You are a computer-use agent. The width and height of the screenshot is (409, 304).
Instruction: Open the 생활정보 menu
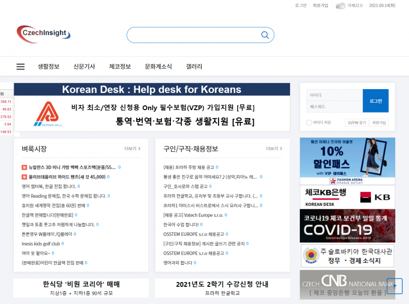48,67
